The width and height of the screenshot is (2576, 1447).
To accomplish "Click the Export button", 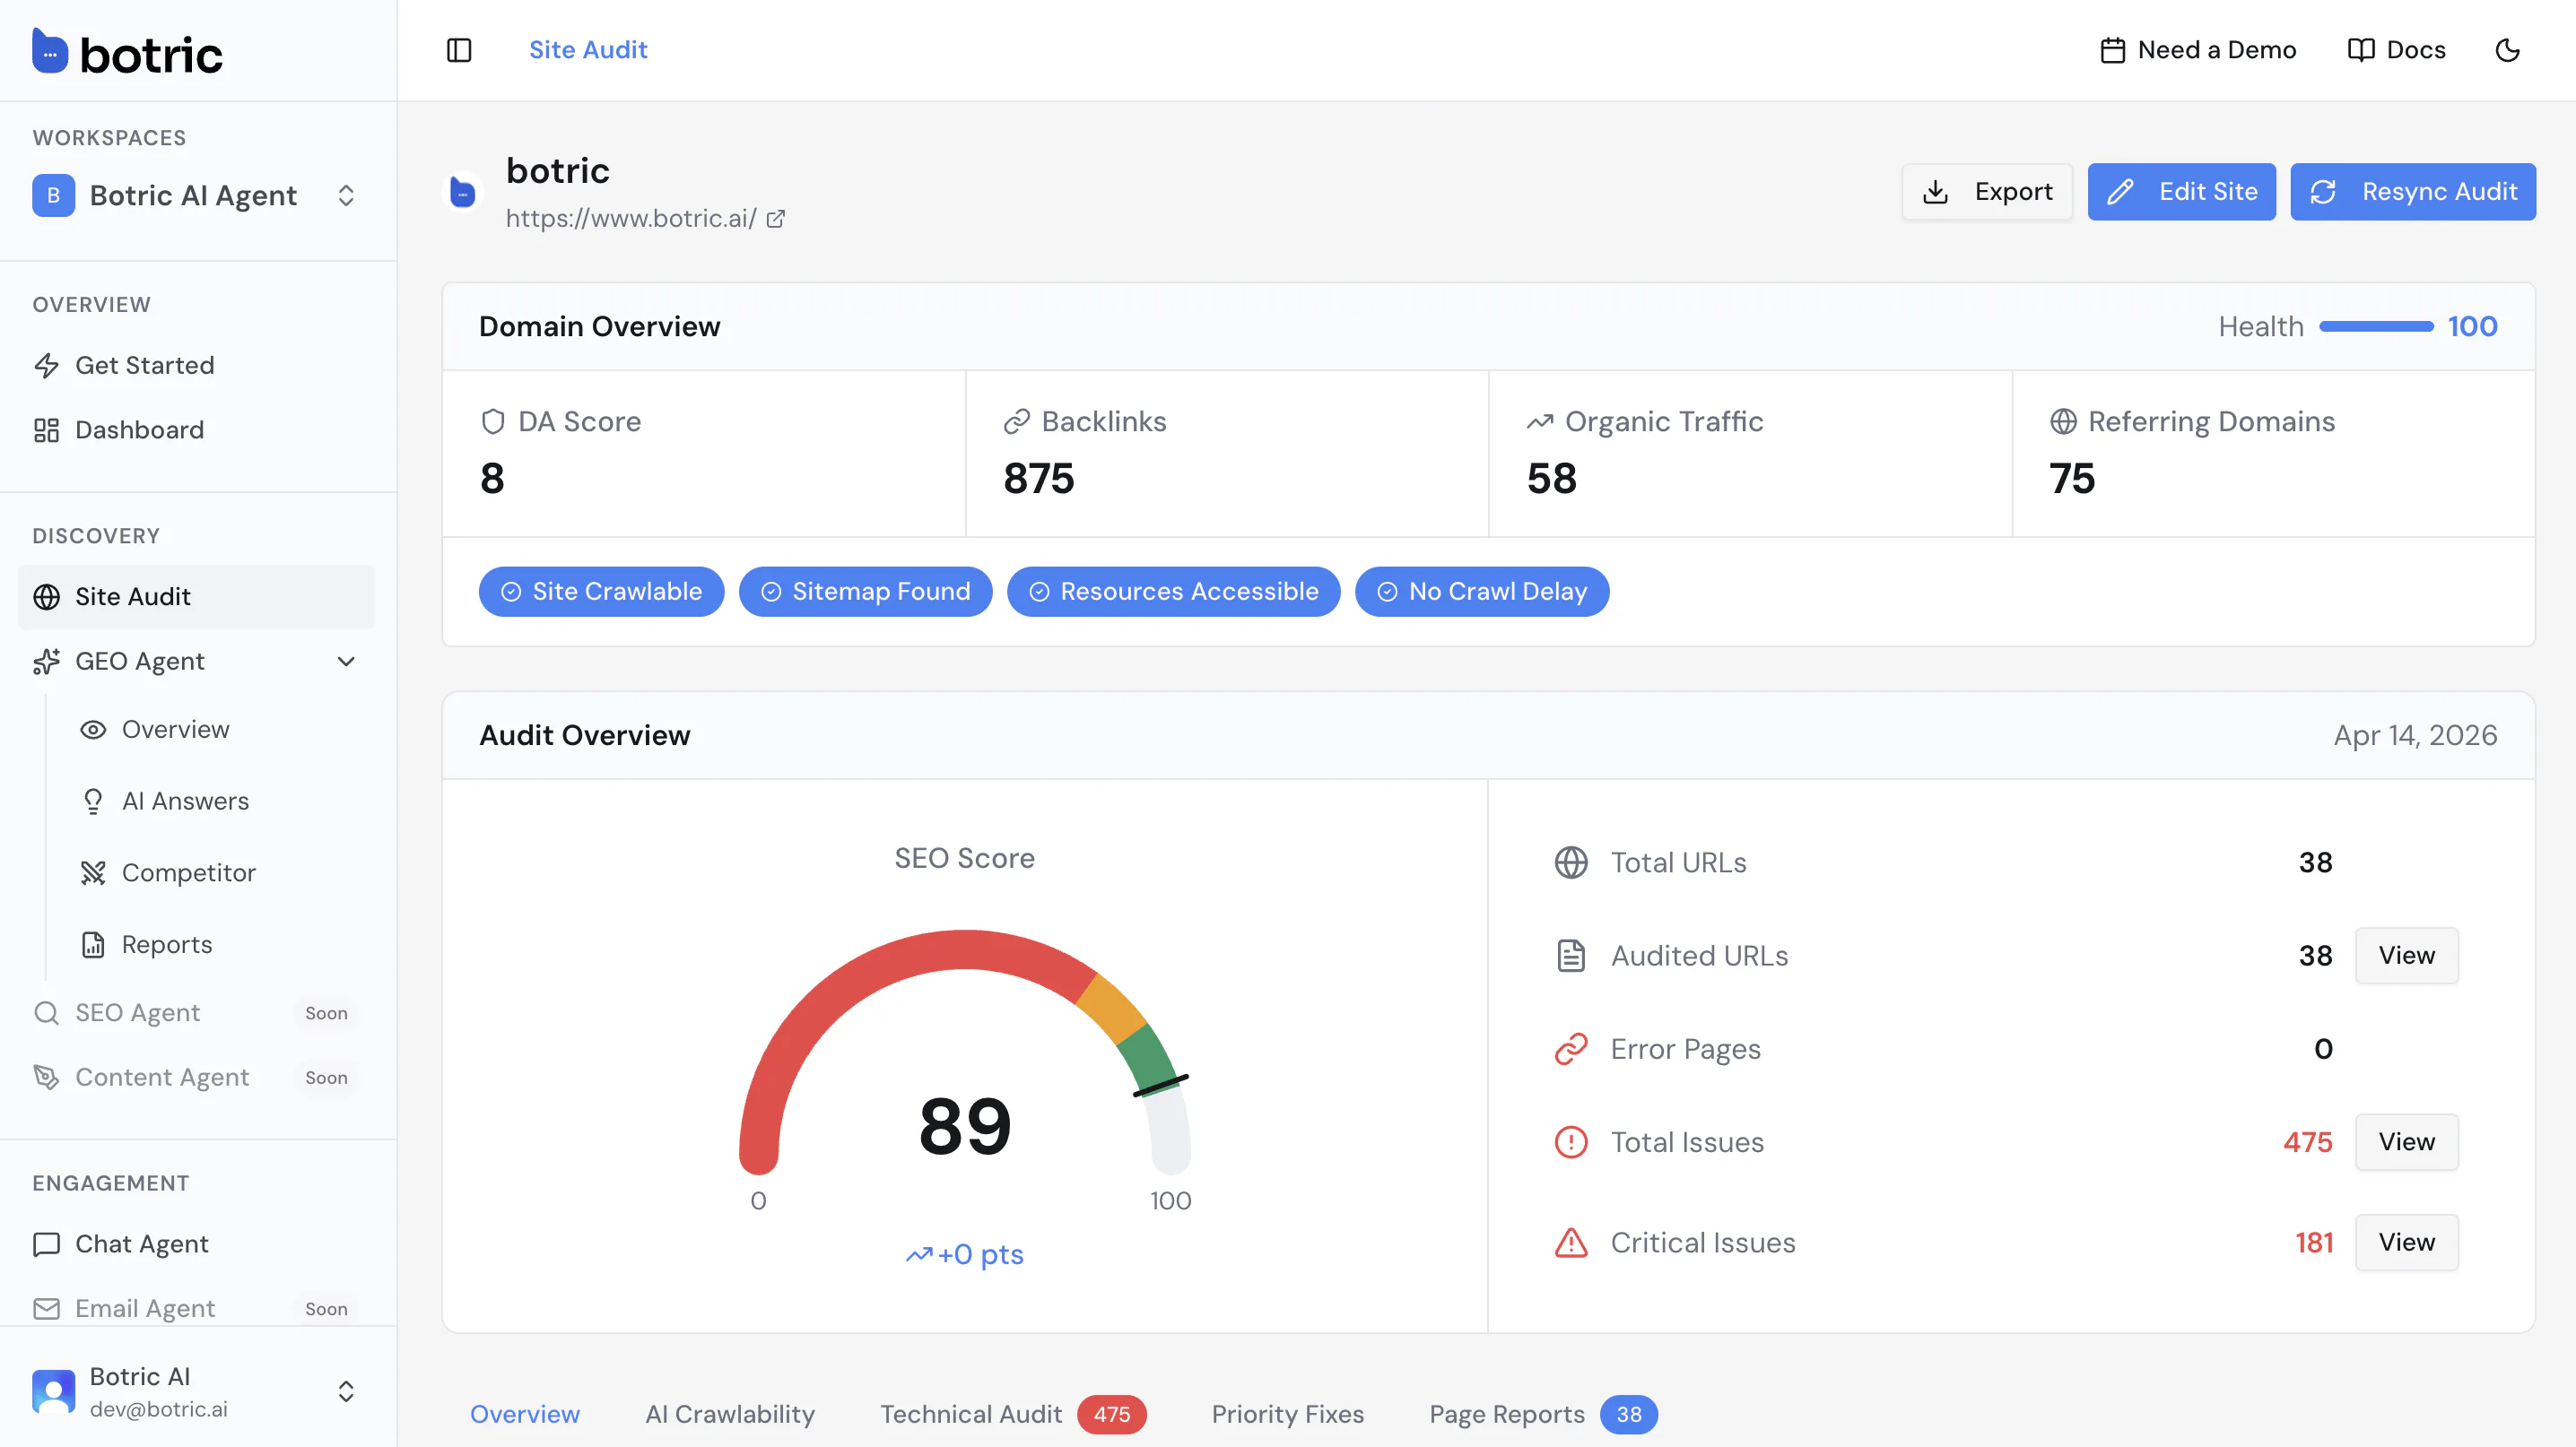I will click(x=1986, y=192).
